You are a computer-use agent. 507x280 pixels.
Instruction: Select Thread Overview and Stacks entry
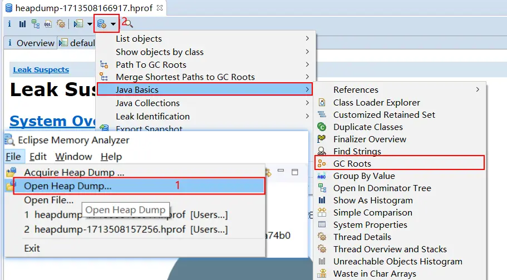pos(390,249)
